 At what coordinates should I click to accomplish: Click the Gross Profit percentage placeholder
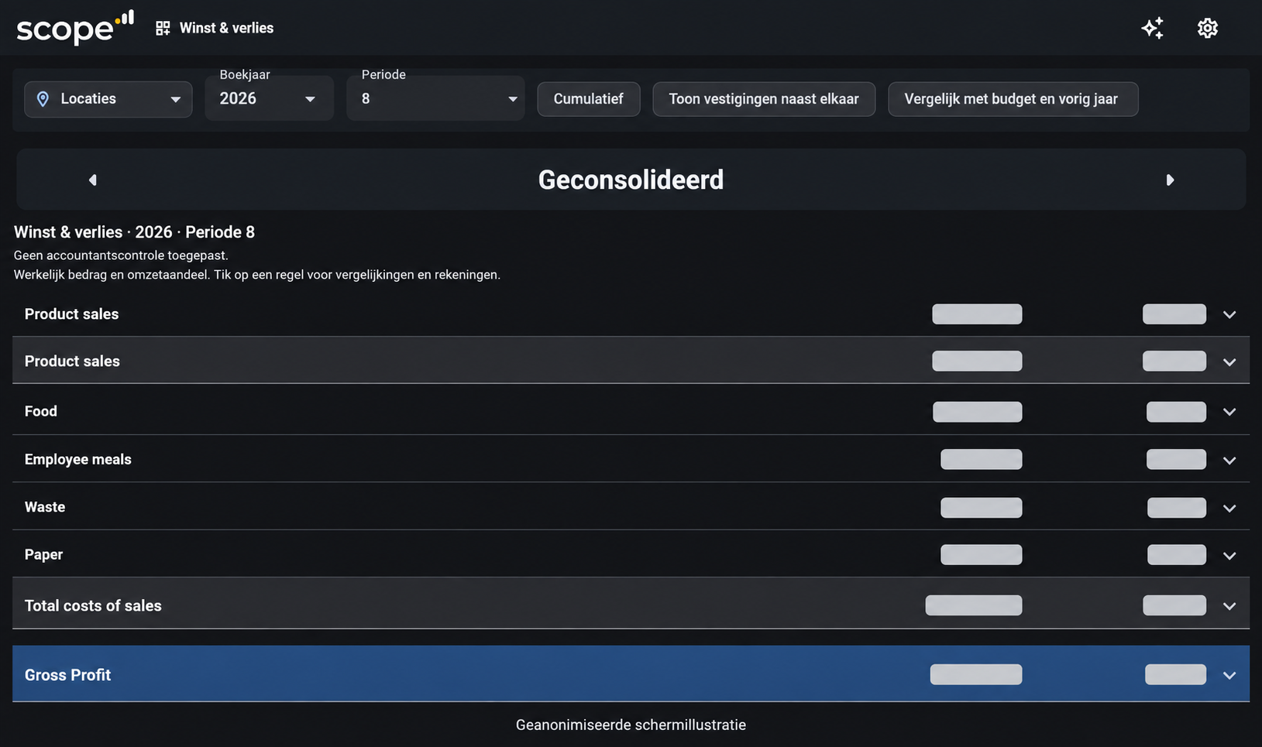pyautogui.click(x=1175, y=674)
